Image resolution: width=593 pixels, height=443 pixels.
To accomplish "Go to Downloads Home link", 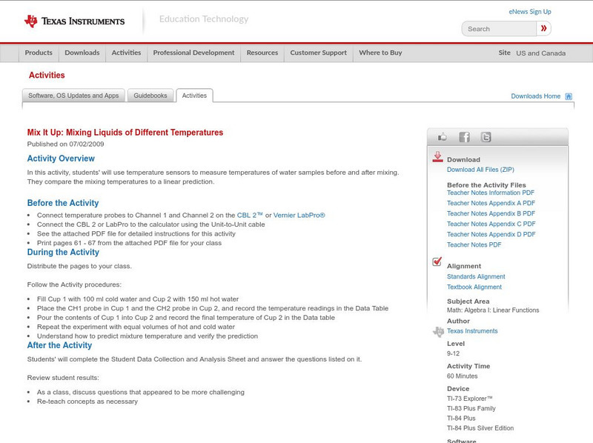I will 535,96.
